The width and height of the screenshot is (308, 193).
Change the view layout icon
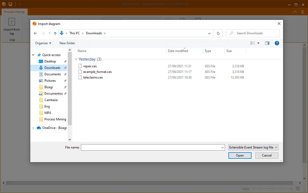point(252,43)
